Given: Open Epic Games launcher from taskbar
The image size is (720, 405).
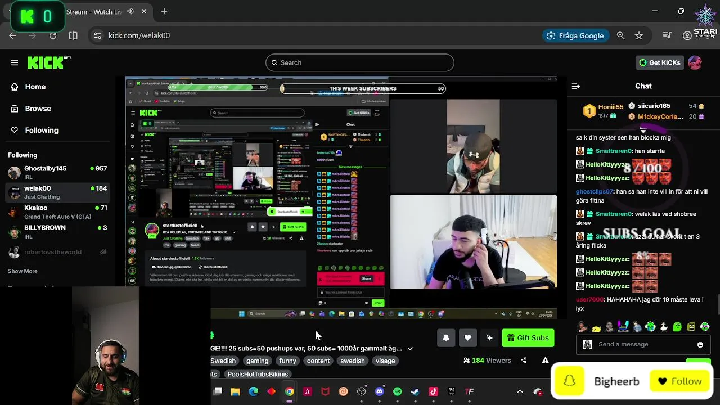Looking at the screenshot, I should coord(451,391).
